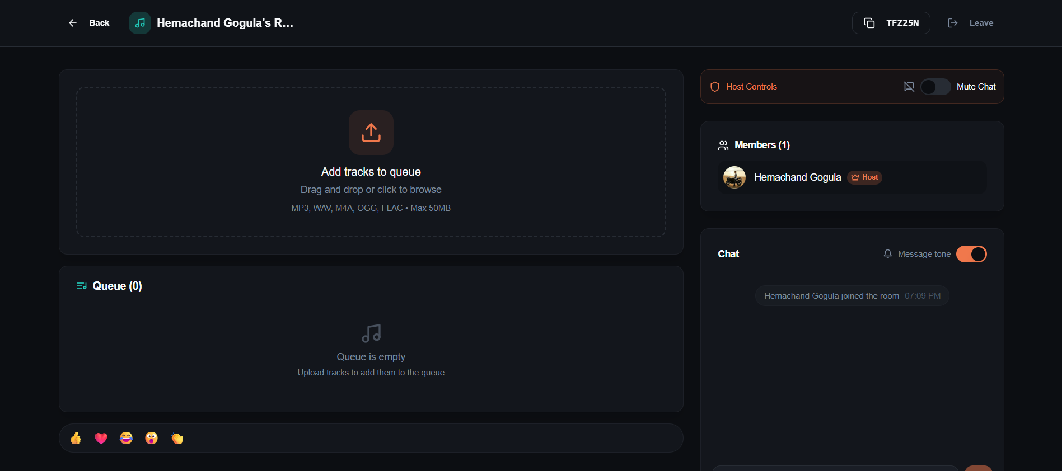Click the Host badge beside Hemachand Gogula
Screen dimensions: 1062x471
[x=864, y=177]
